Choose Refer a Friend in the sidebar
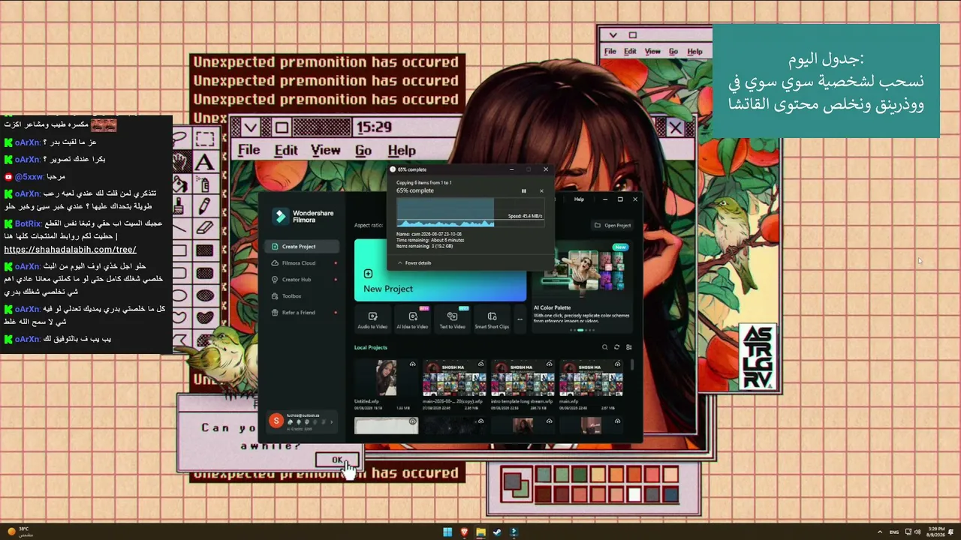Screen dimensions: 961x540 coord(302,313)
